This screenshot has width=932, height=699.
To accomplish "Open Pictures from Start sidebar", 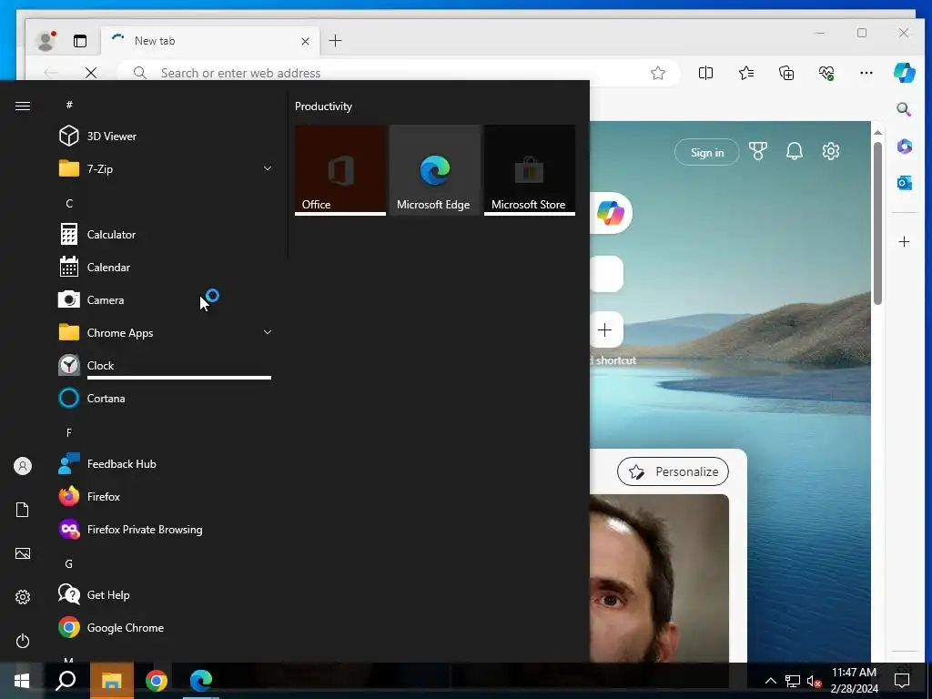I will (x=23, y=553).
